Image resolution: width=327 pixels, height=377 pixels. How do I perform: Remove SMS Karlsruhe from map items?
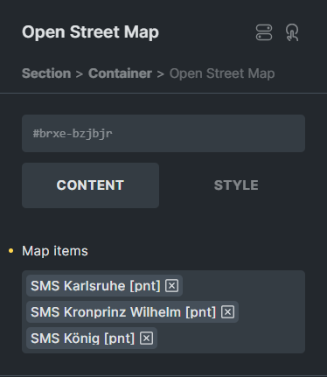[171, 285]
